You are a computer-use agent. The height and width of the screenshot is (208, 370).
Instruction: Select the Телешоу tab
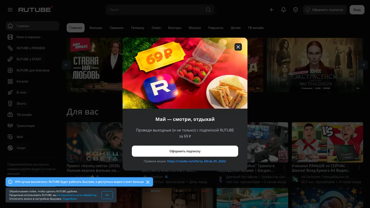tap(138, 28)
